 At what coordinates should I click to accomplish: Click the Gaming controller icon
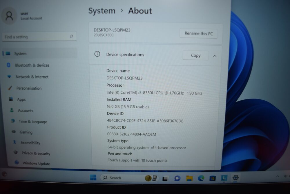[14, 131]
